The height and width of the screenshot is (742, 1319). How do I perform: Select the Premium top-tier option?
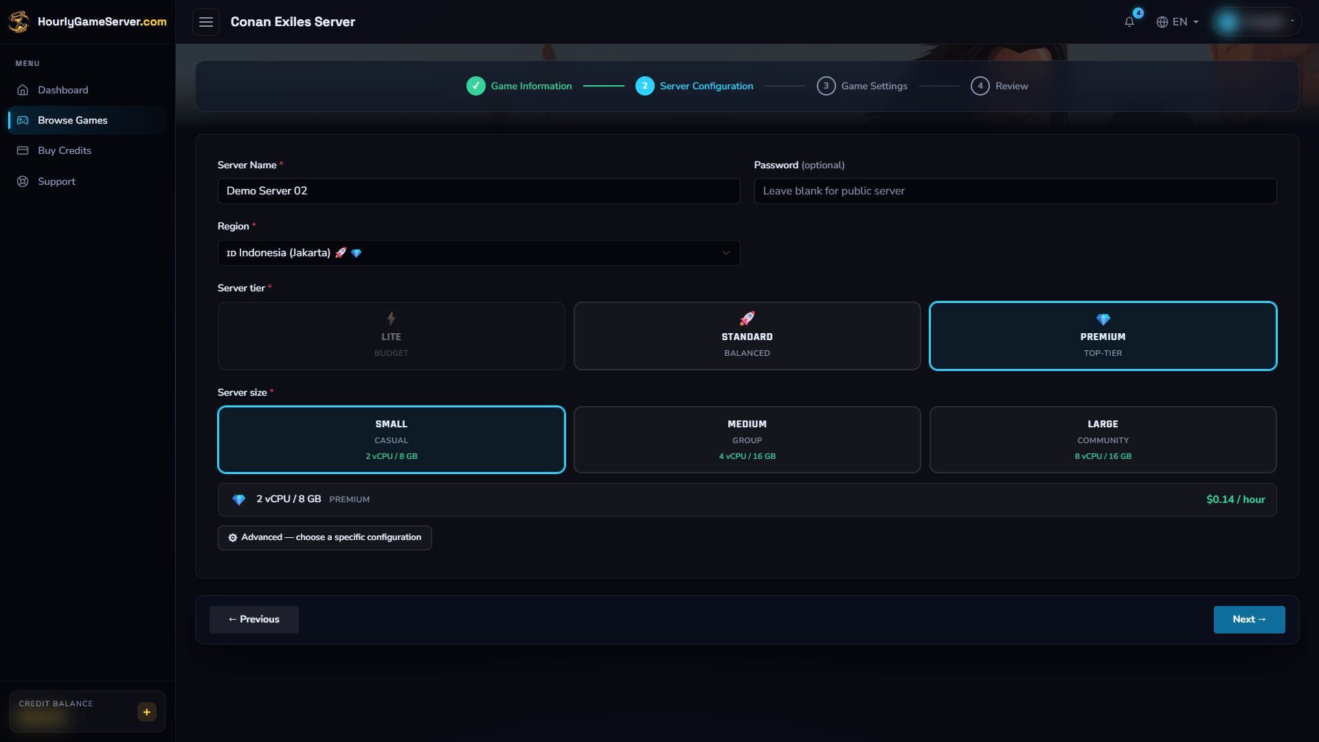1103,336
